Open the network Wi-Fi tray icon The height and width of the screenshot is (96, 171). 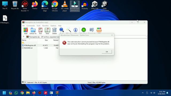151,93
